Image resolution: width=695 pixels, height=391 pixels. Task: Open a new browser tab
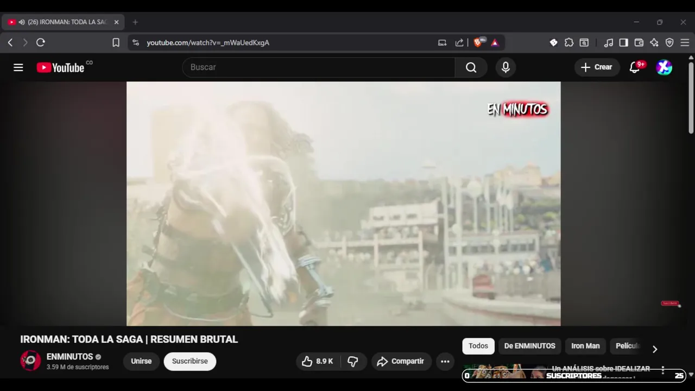click(135, 22)
